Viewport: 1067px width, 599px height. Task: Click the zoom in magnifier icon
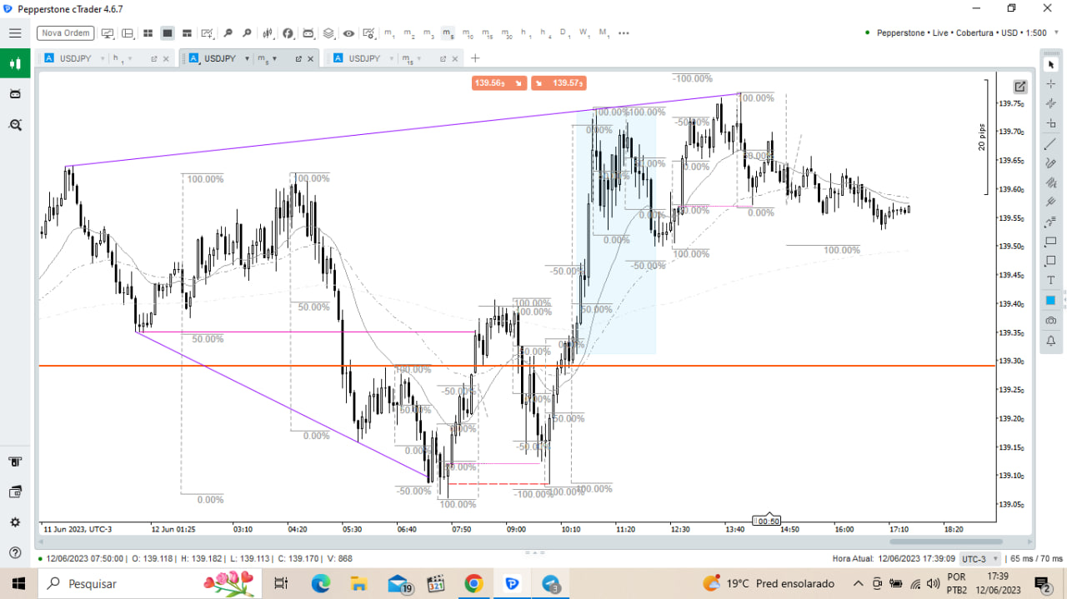coord(228,33)
